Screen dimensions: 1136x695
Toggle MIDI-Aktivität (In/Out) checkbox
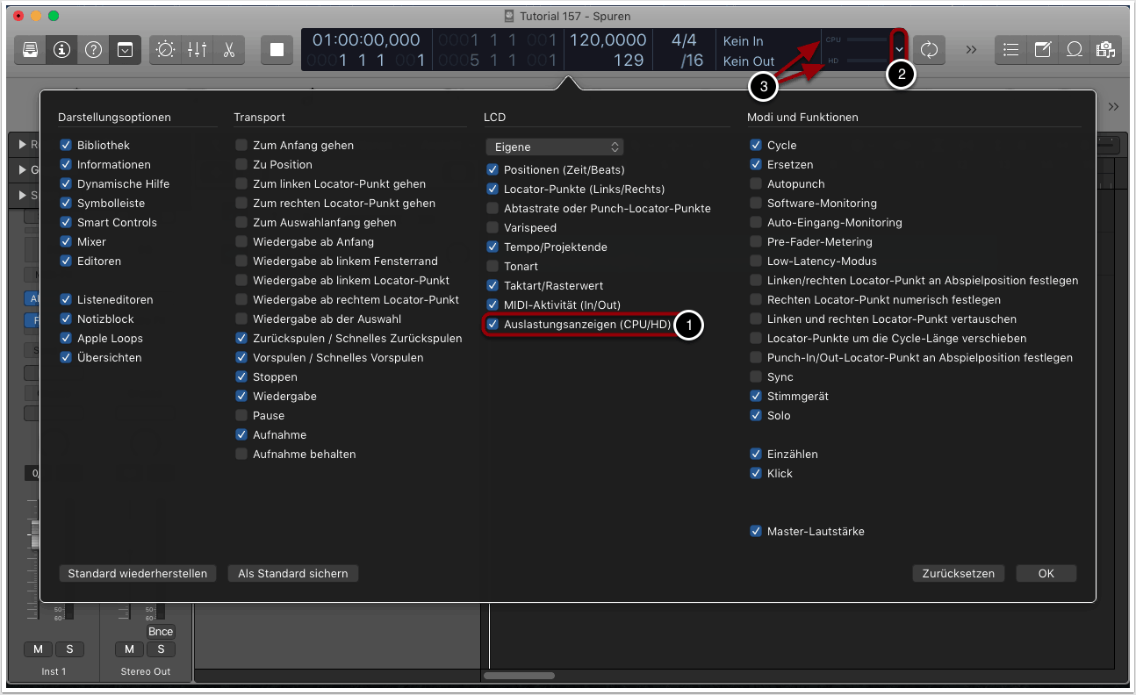pos(493,305)
